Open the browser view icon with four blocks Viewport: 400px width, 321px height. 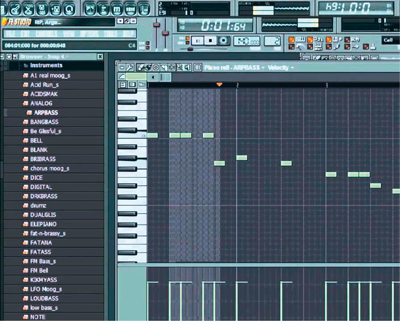coord(131,9)
